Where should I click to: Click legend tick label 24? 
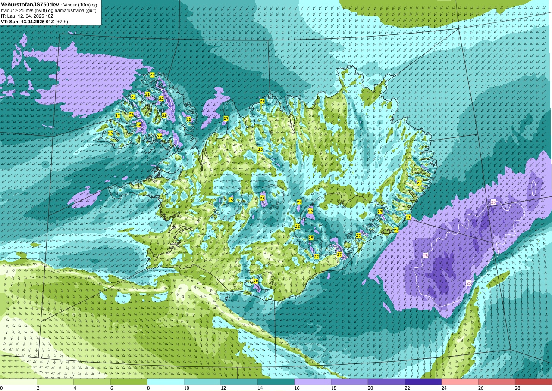tap(444, 388)
